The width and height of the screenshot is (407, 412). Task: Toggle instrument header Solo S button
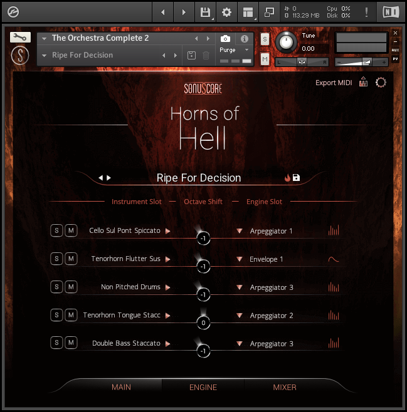click(265, 39)
